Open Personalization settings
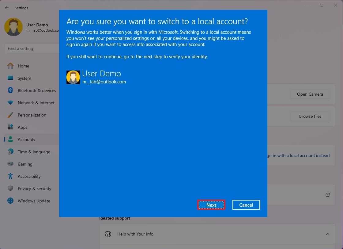 (10, 115)
